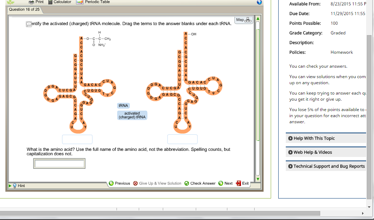Viewport: 374px width, 220px height.
Task: Click the green Check Answer checkmark icon
Action: [187, 183]
